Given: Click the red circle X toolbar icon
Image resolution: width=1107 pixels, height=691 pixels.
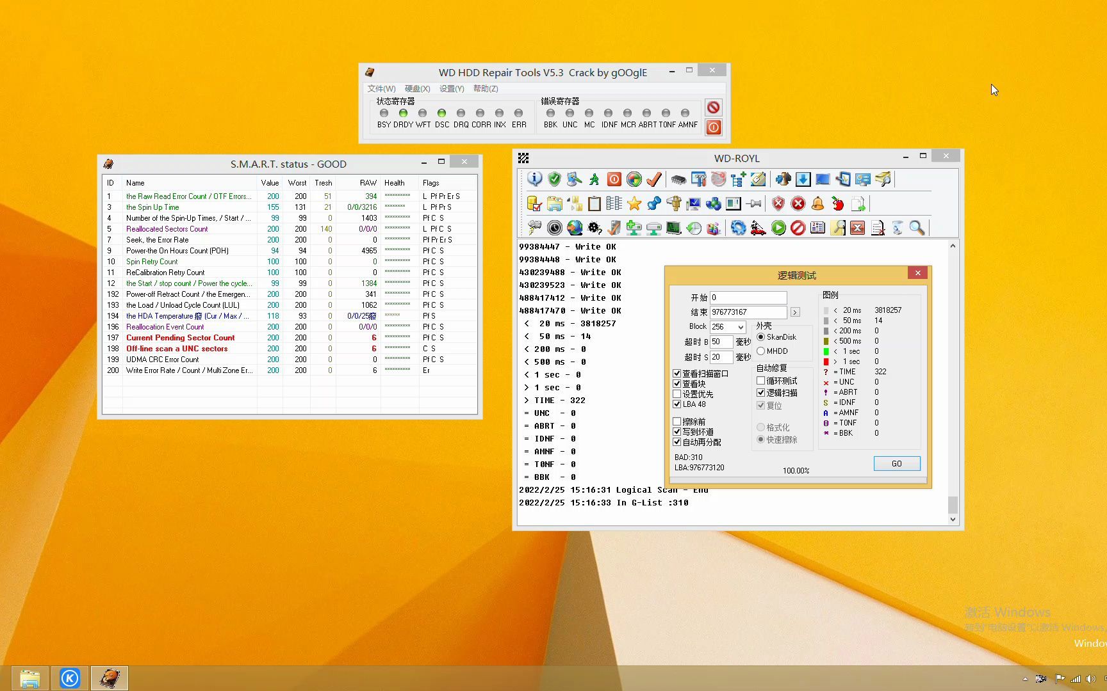Looking at the screenshot, I should (x=798, y=203).
